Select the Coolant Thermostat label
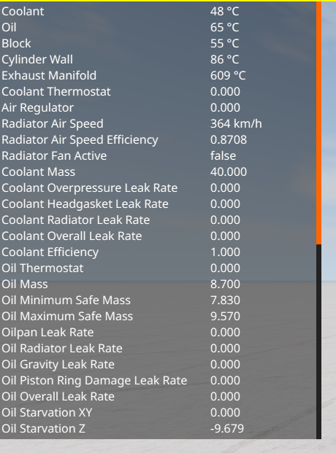The height and width of the screenshot is (453, 336). coord(56,92)
